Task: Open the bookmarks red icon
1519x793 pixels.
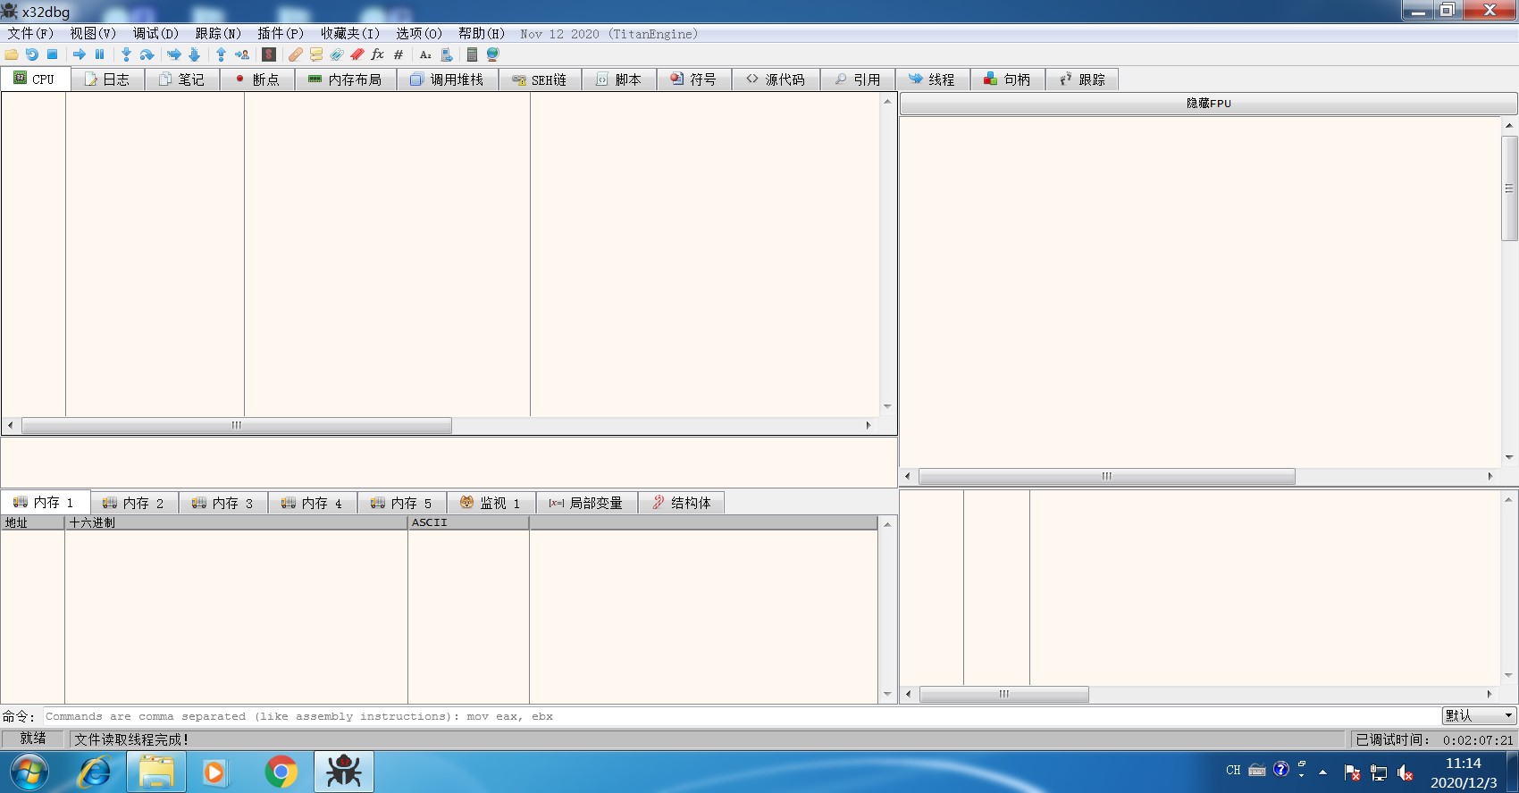Action: (x=357, y=54)
